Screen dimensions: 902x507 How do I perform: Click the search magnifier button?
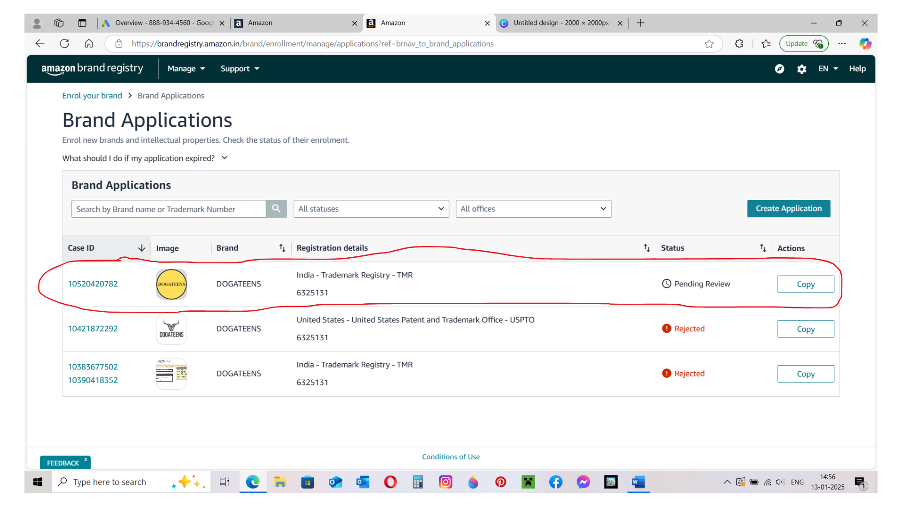[x=276, y=209]
